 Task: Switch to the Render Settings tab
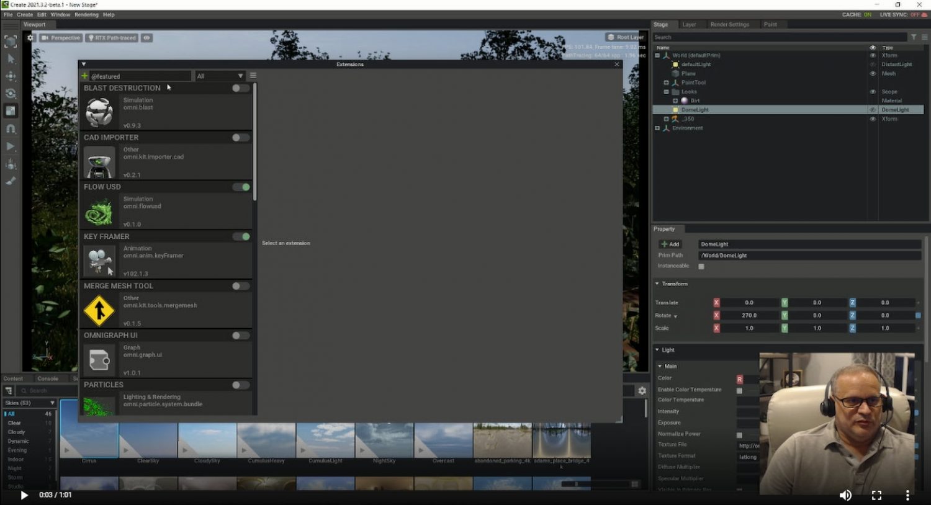pos(729,25)
